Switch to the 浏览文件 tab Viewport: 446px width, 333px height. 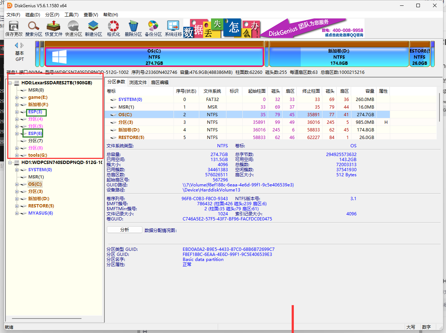click(x=138, y=83)
